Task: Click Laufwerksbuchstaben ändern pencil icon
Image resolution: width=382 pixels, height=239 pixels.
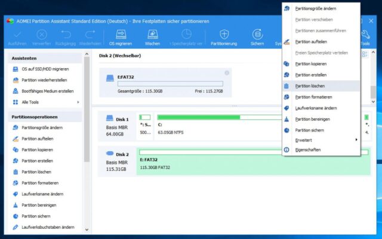Action: coord(16,227)
